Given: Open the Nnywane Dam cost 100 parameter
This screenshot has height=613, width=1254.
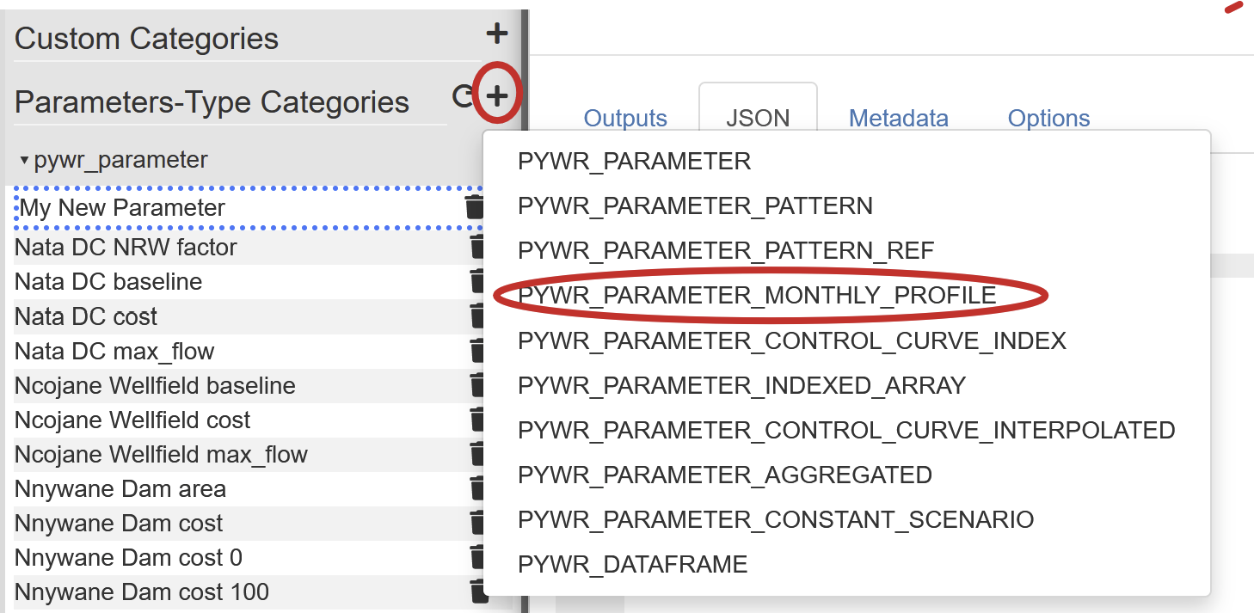Looking at the screenshot, I should [142, 592].
